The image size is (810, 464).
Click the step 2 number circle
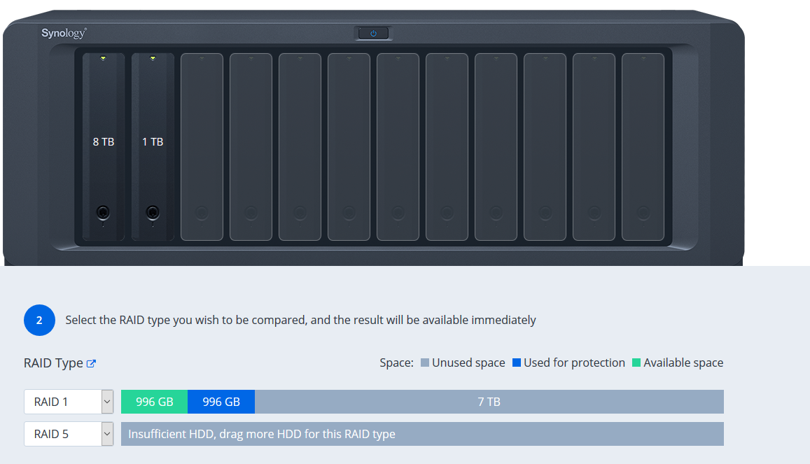(x=39, y=320)
